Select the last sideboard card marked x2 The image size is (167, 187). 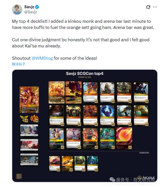click(92, 164)
